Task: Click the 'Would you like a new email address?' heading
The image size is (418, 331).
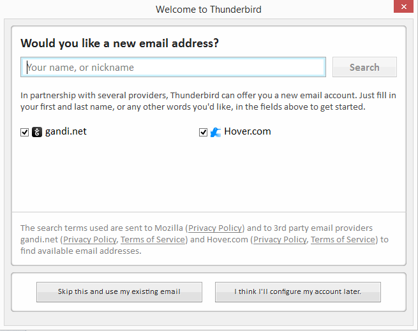Action: coord(119,43)
